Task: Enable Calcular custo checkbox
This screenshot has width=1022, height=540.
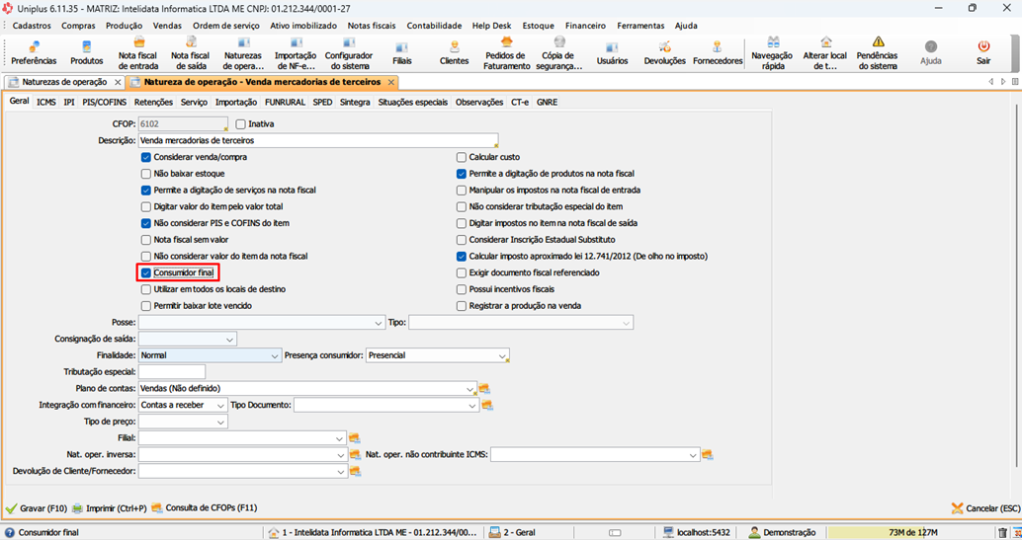Action: tap(462, 157)
